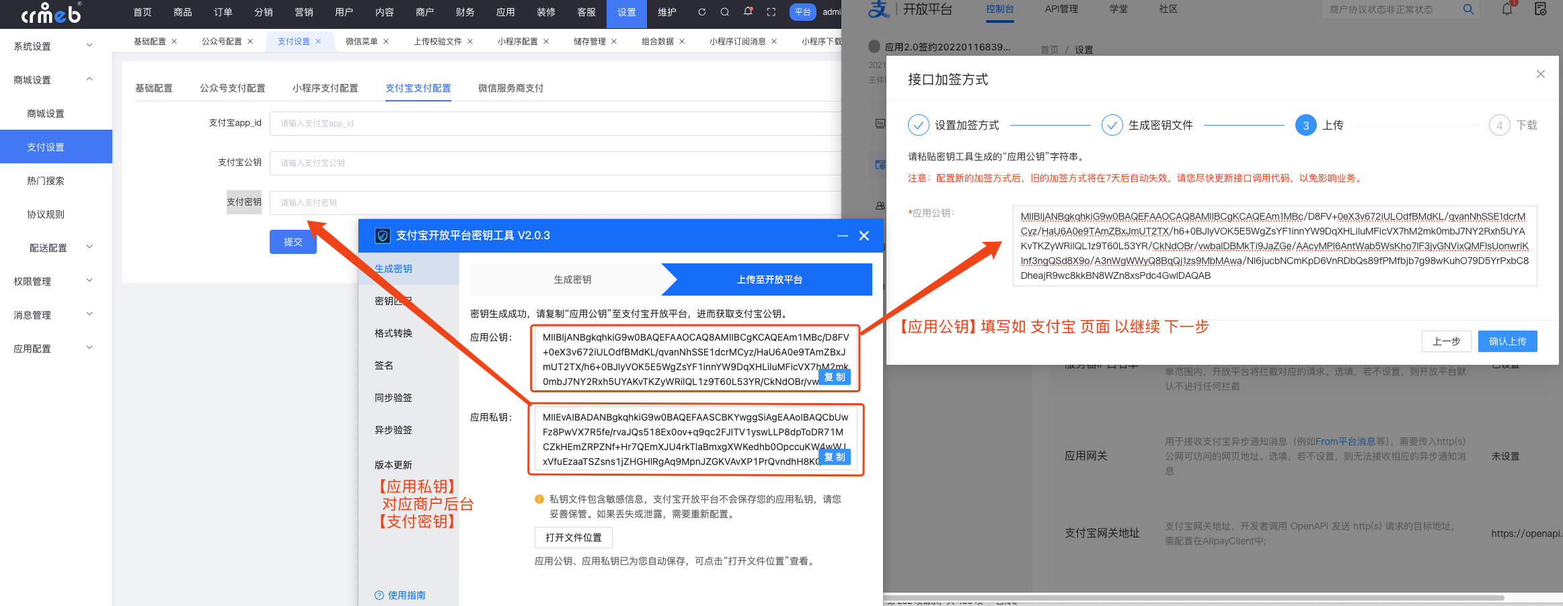Click the 提交 button
This screenshot has width=1563, height=606.
(x=293, y=242)
